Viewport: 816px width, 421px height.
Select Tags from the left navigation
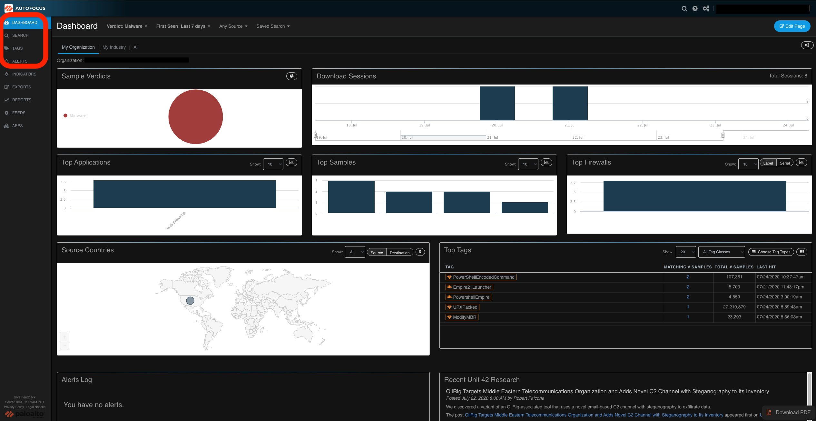click(17, 48)
